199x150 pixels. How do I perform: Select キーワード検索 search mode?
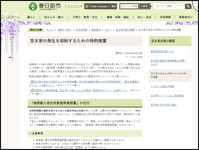129,6
